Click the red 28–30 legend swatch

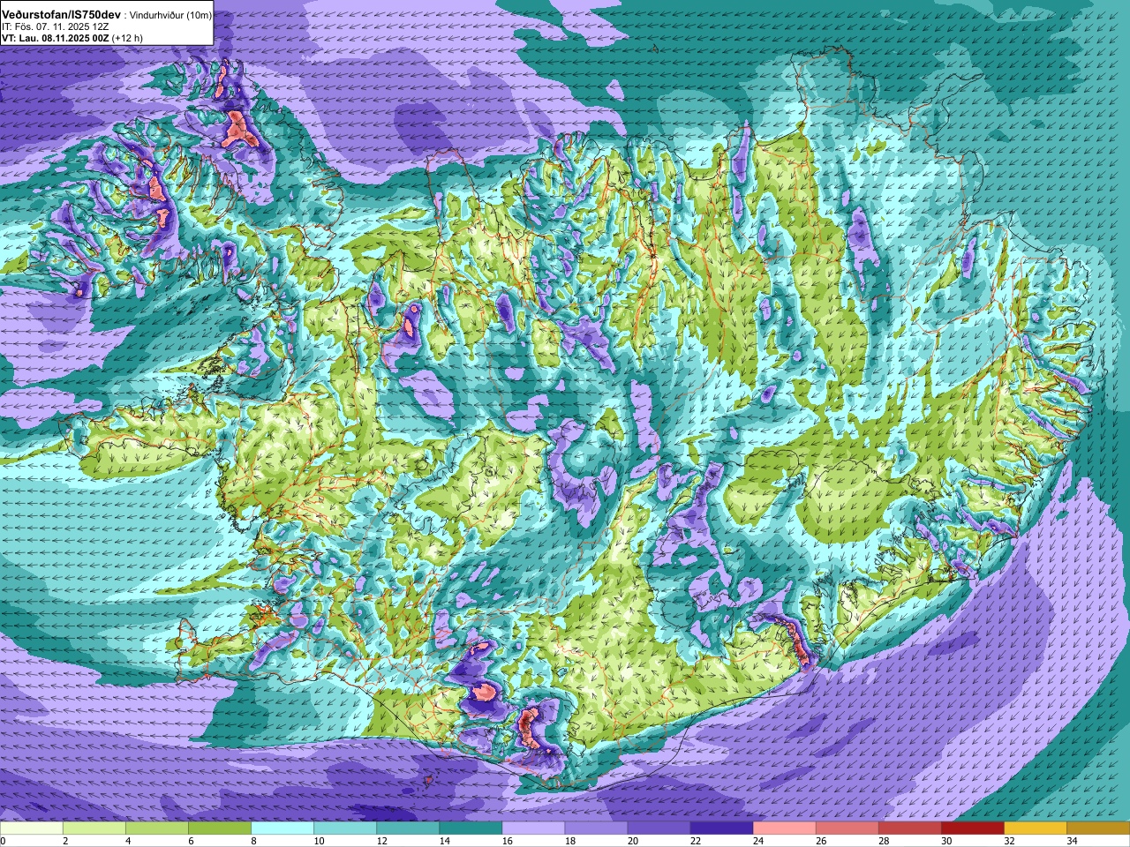[909, 828]
